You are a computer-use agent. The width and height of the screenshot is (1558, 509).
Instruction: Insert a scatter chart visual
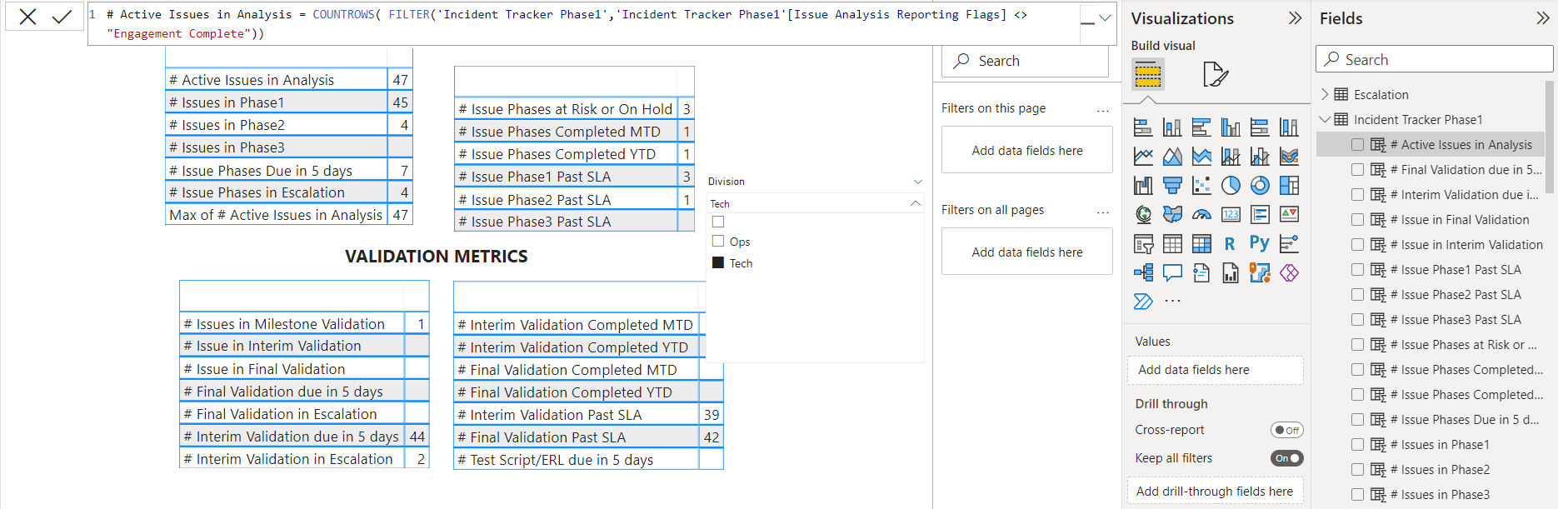tap(1201, 186)
